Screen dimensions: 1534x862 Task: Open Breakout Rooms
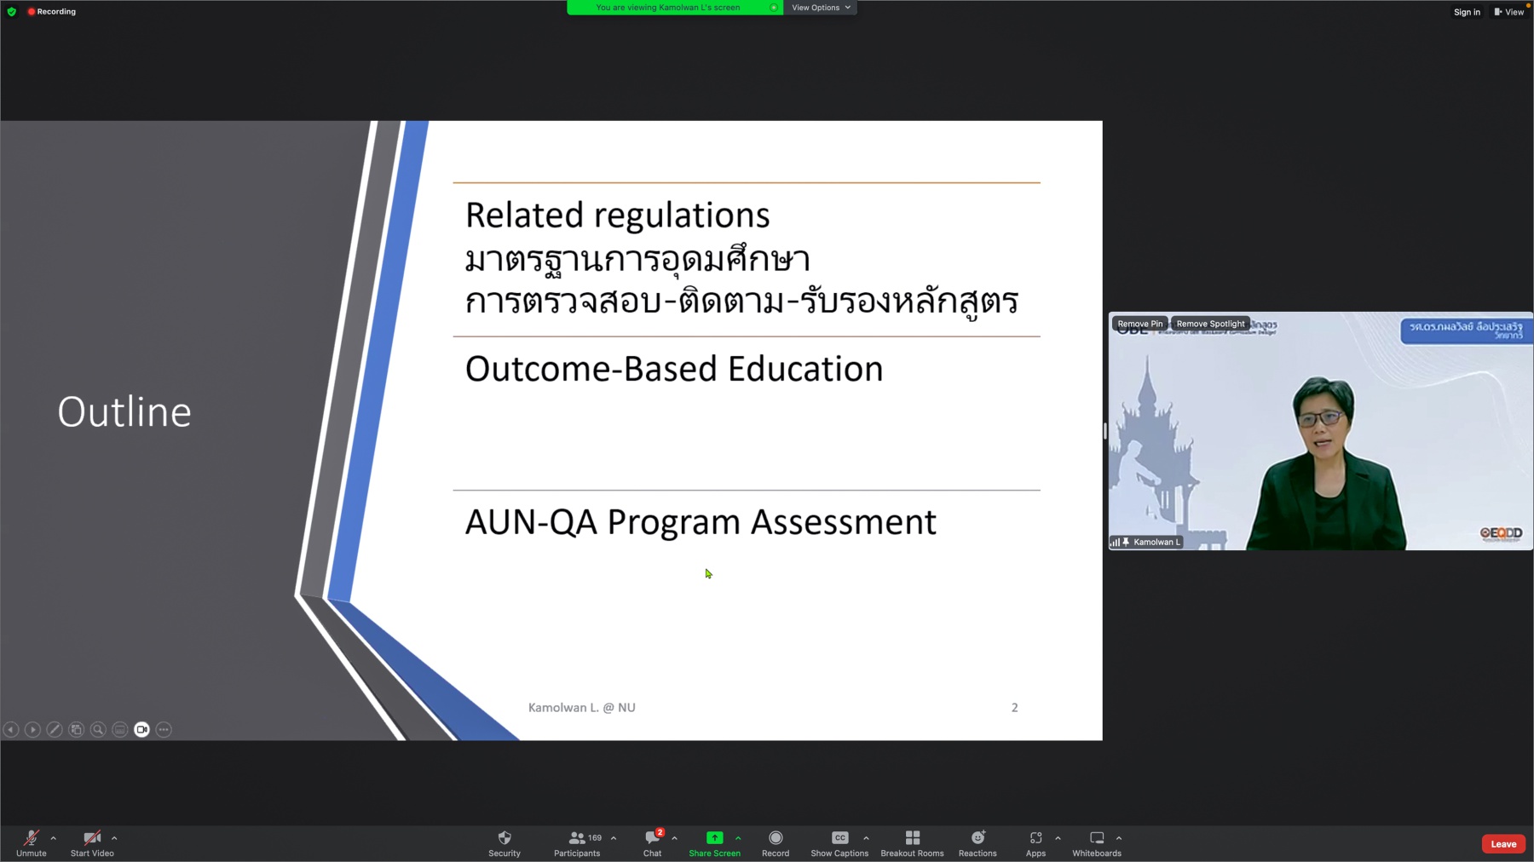pos(912,842)
